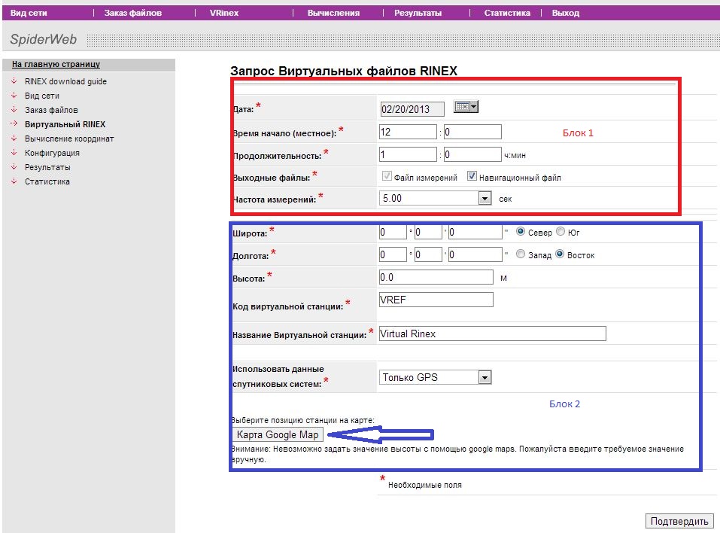720x533 pixels.
Task: Focus the Продолжительность minutes field
Action: click(x=472, y=154)
